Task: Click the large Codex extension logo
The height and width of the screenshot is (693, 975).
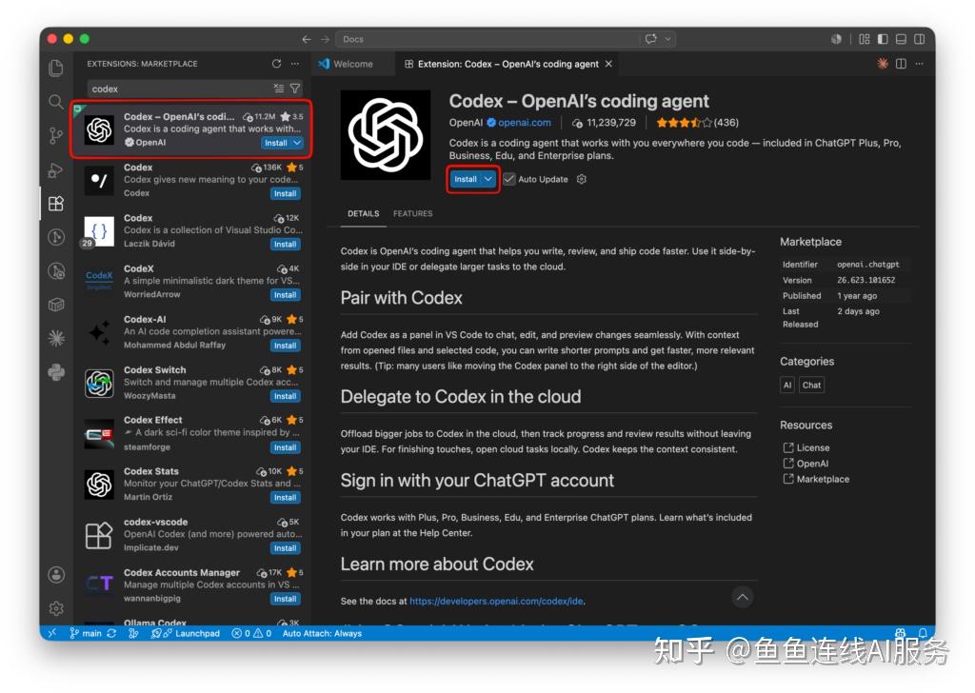Action: tap(386, 135)
